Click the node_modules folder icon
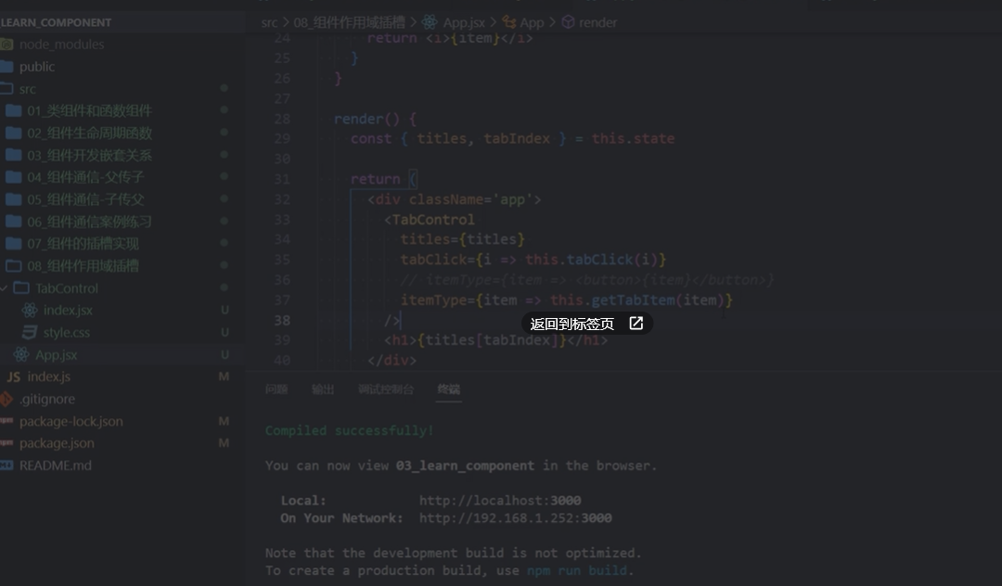The image size is (1002, 586). pyautogui.click(x=6, y=45)
